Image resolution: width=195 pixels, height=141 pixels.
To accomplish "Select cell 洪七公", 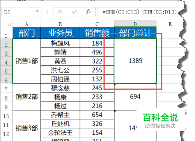I will pyautogui.click(x=60, y=70).
